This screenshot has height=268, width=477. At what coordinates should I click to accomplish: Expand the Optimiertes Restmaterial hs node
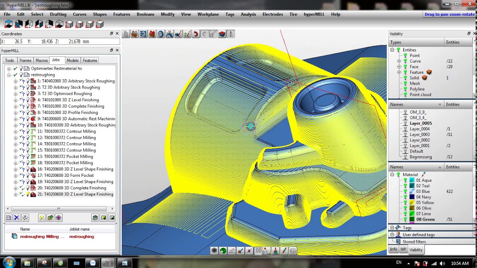click(9, 68)
